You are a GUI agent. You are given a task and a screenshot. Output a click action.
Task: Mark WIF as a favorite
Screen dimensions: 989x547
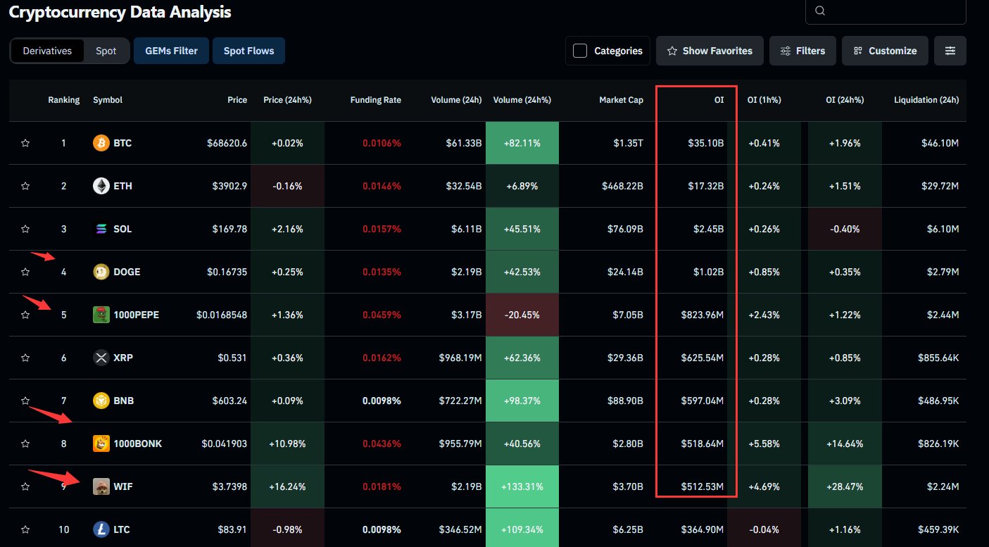(25, 486)
